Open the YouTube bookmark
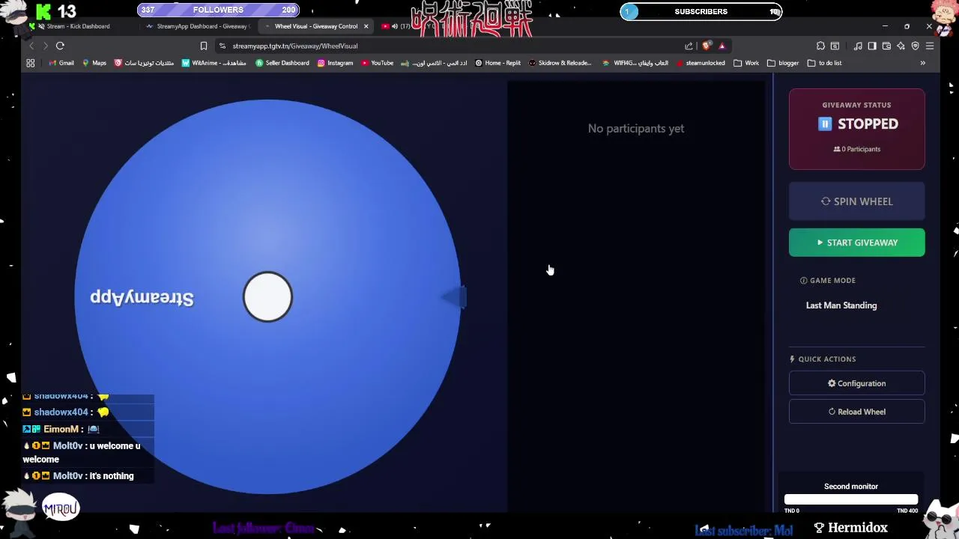This screenshot has width=959, height=539. (x=377, y=63)
